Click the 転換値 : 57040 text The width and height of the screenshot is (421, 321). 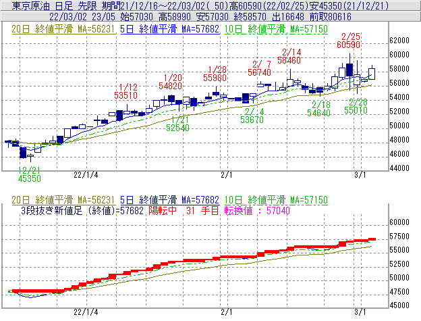tap(257, 210)
